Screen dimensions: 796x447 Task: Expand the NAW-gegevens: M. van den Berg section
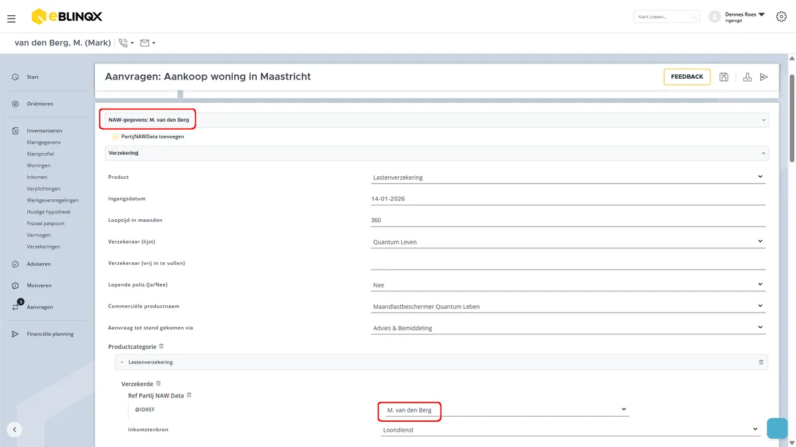pos(436,120)
